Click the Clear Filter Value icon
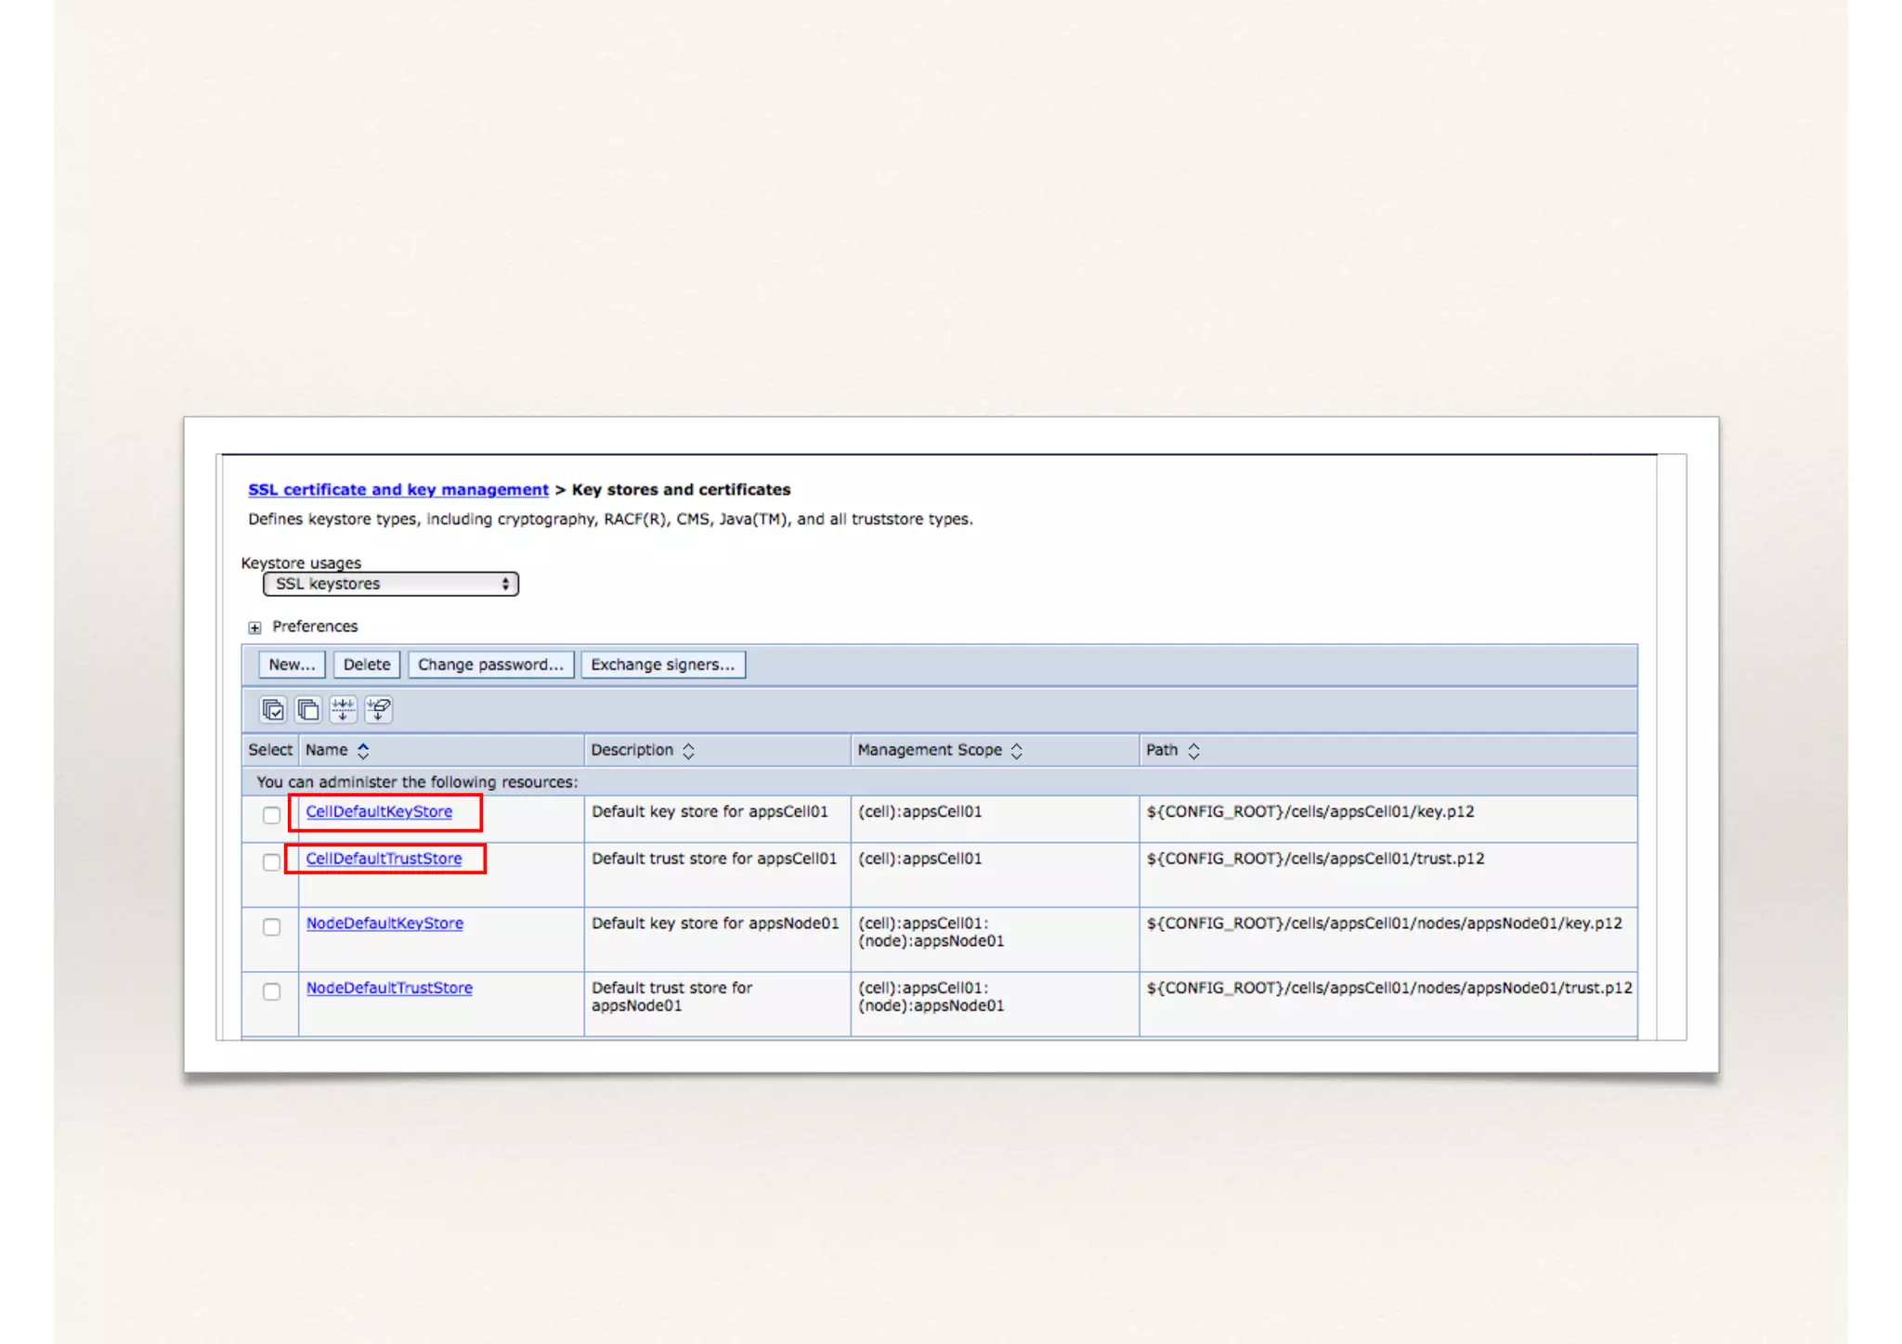 378,710
